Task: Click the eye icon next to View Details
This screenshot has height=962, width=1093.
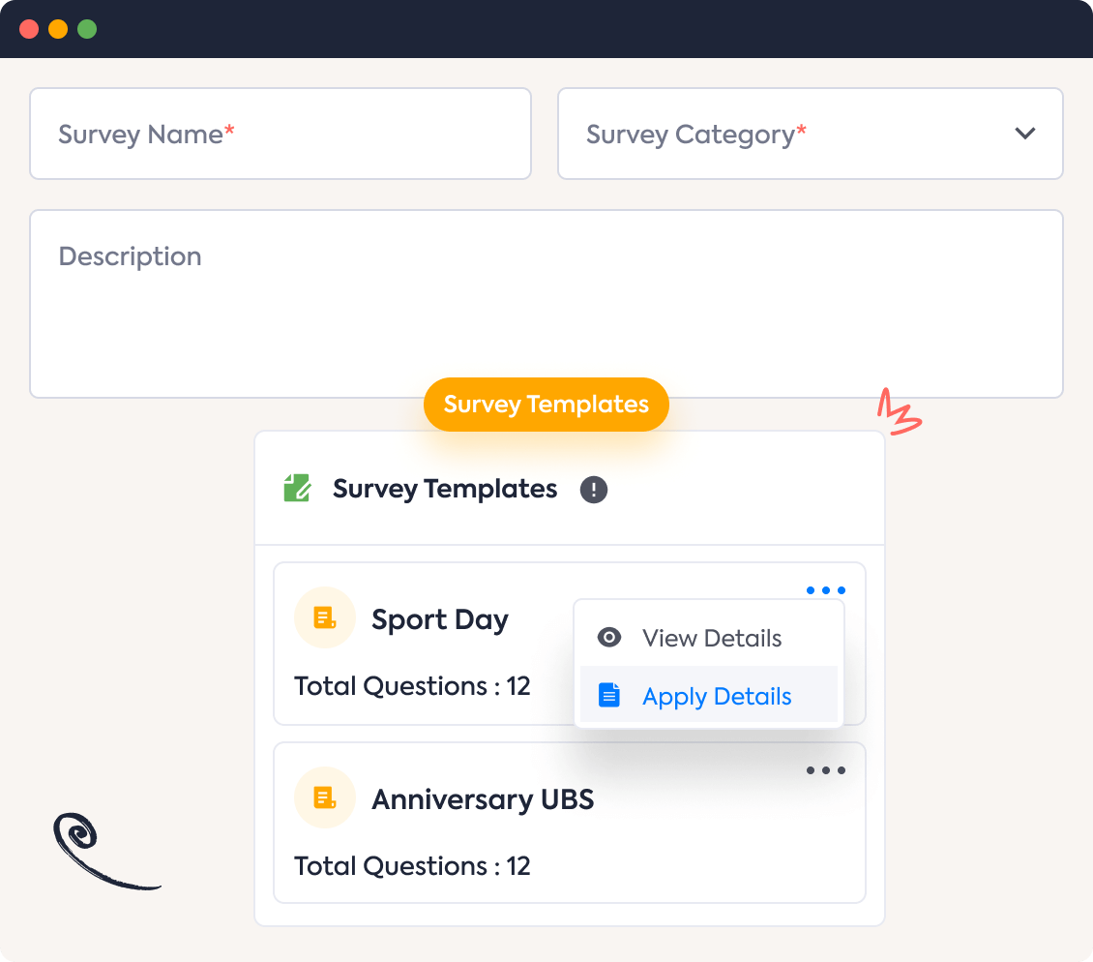Action: click(608, 637)
